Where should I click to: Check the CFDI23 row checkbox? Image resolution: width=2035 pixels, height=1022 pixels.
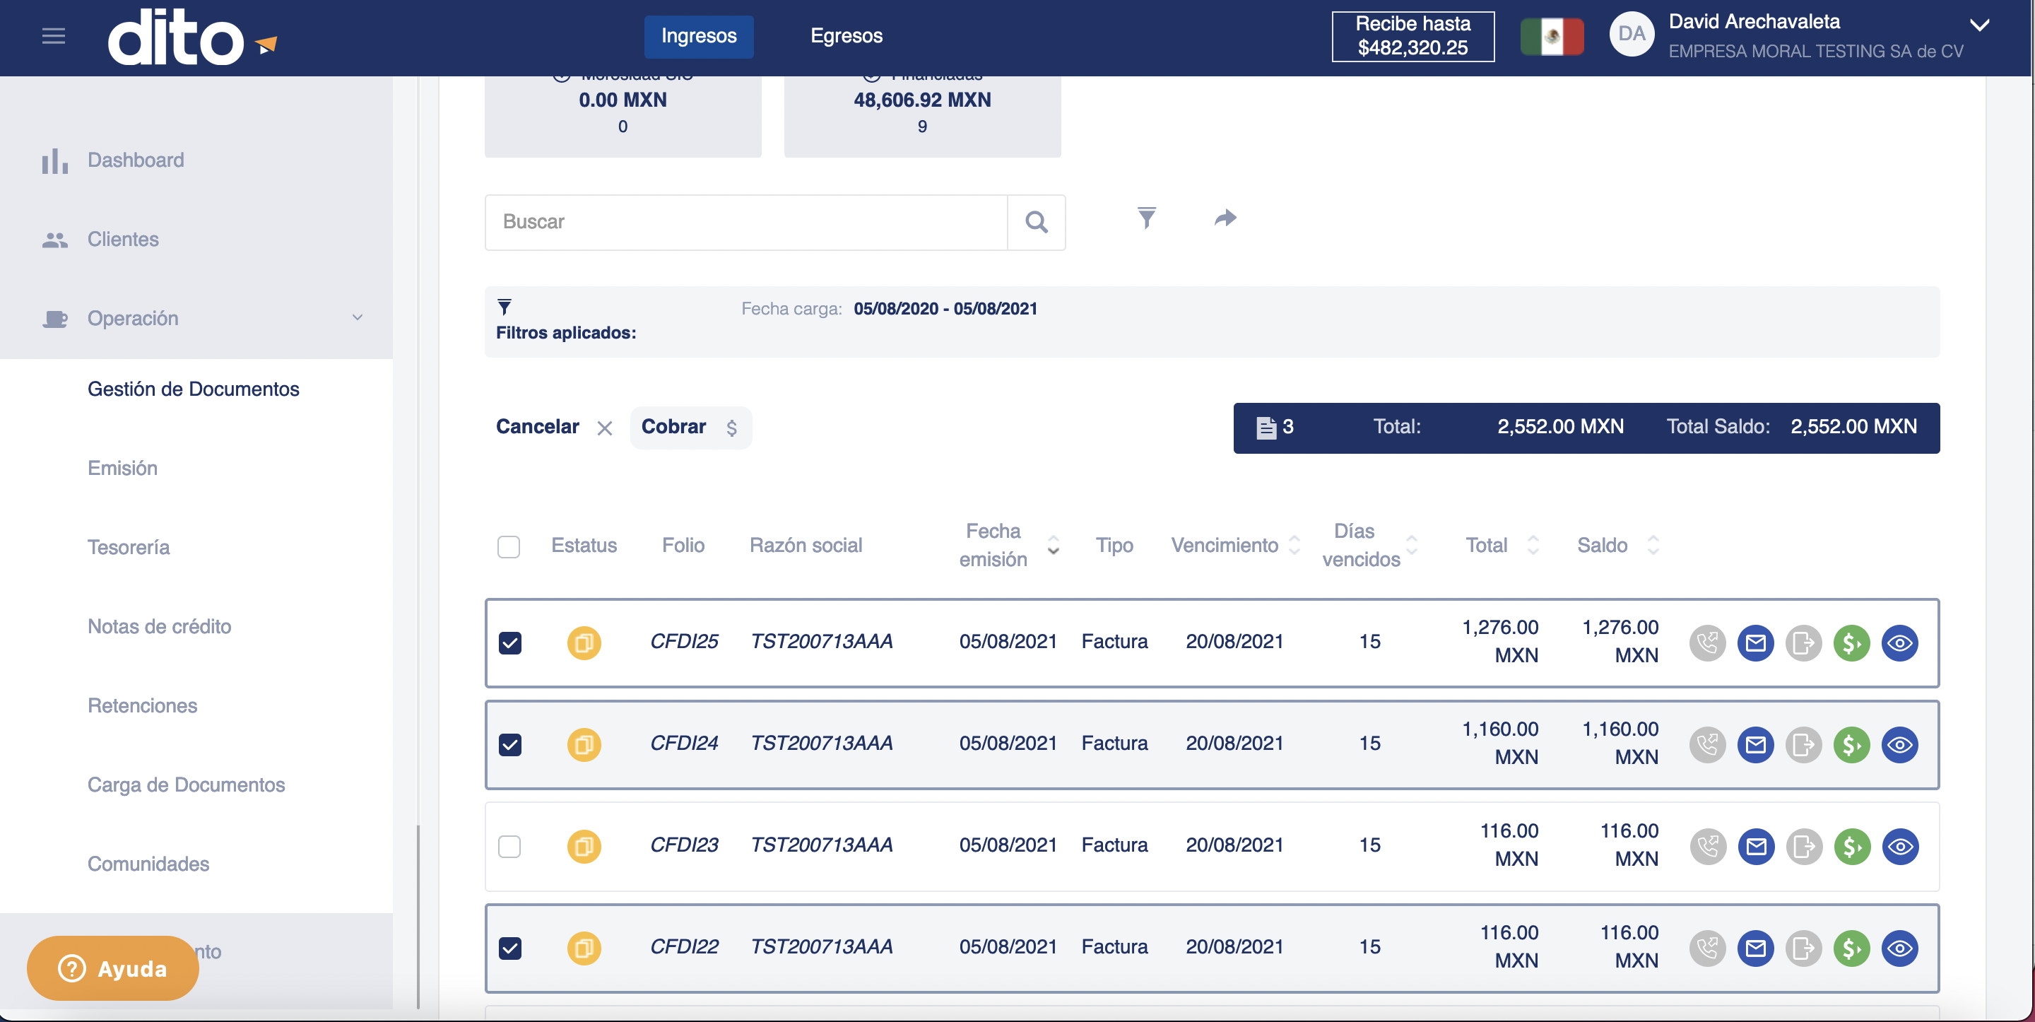pos(509,847)
